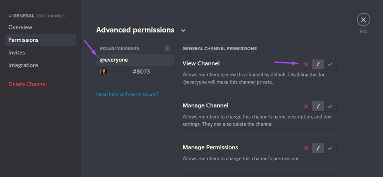Viewport: 383px width, 177px height.
Task: Set Manage Channel to neutral slash
Action: point(318,106)
